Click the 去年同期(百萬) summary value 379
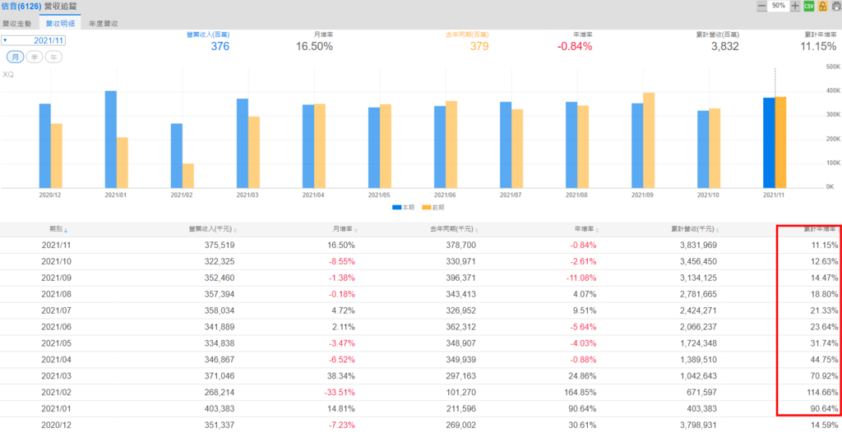Screen dimensions: 842x432 click(479, 46)
